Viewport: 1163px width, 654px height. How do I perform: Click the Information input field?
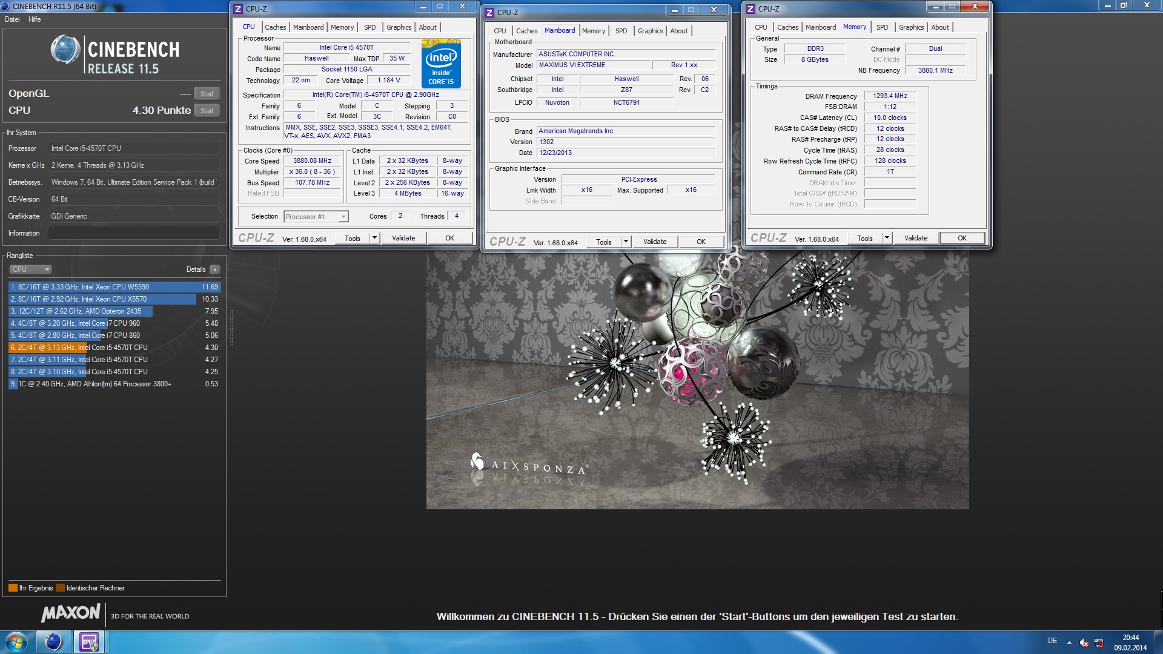(x=134, y=233)
